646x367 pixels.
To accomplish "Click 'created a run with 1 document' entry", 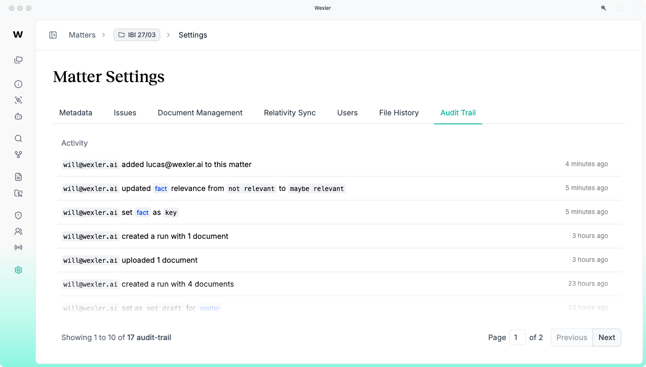I will pos(175,236).
